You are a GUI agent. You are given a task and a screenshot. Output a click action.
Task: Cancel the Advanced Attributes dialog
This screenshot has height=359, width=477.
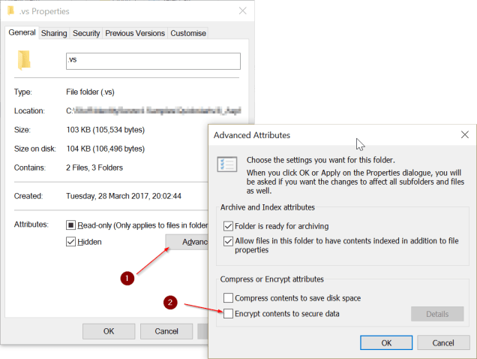pyautogui.click(x=443, y=342)
